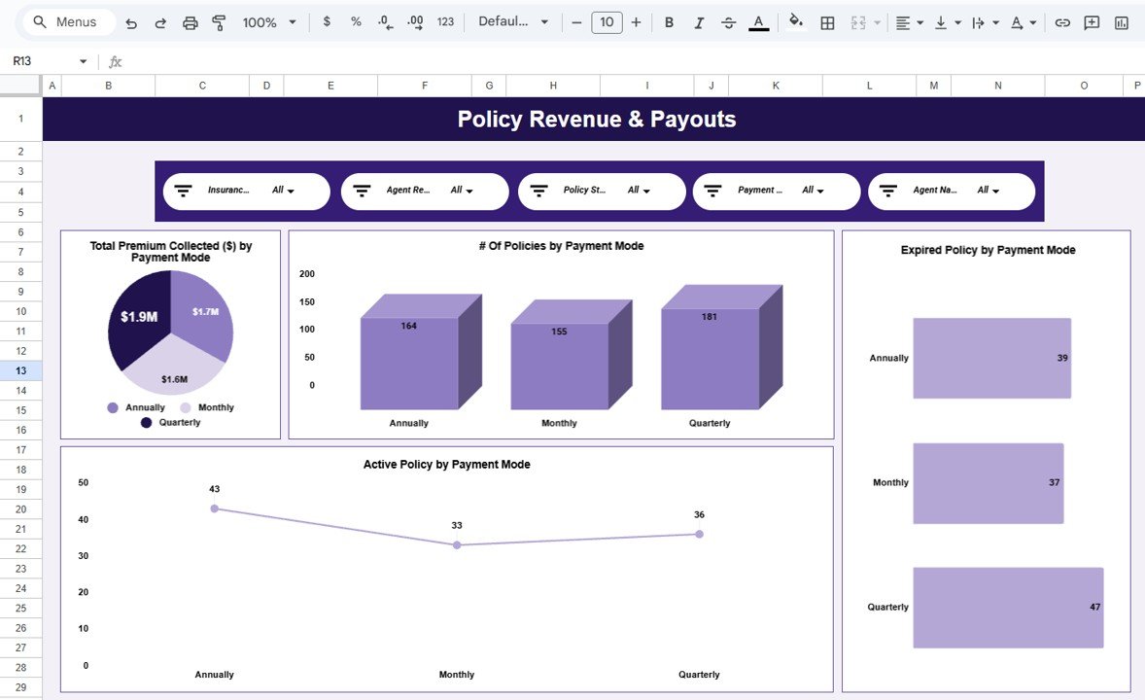
Task: Click the Print icon
Action: click(x=191, y=21)
